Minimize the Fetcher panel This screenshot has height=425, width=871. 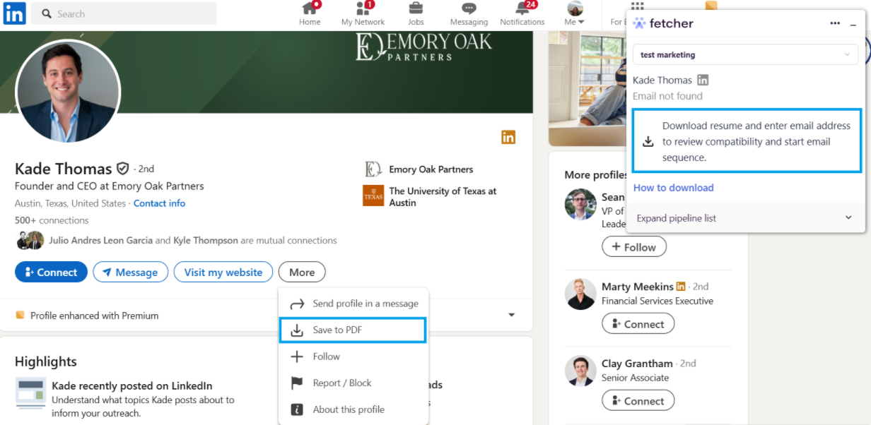(x=853, y=25)
